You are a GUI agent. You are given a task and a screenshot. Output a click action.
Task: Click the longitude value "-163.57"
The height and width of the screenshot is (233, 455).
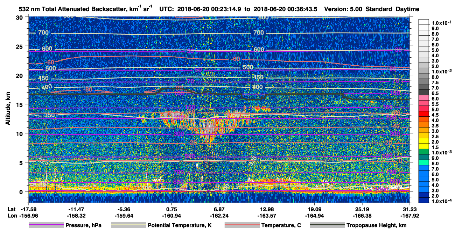pyautogui.click(x=267, y=215)
